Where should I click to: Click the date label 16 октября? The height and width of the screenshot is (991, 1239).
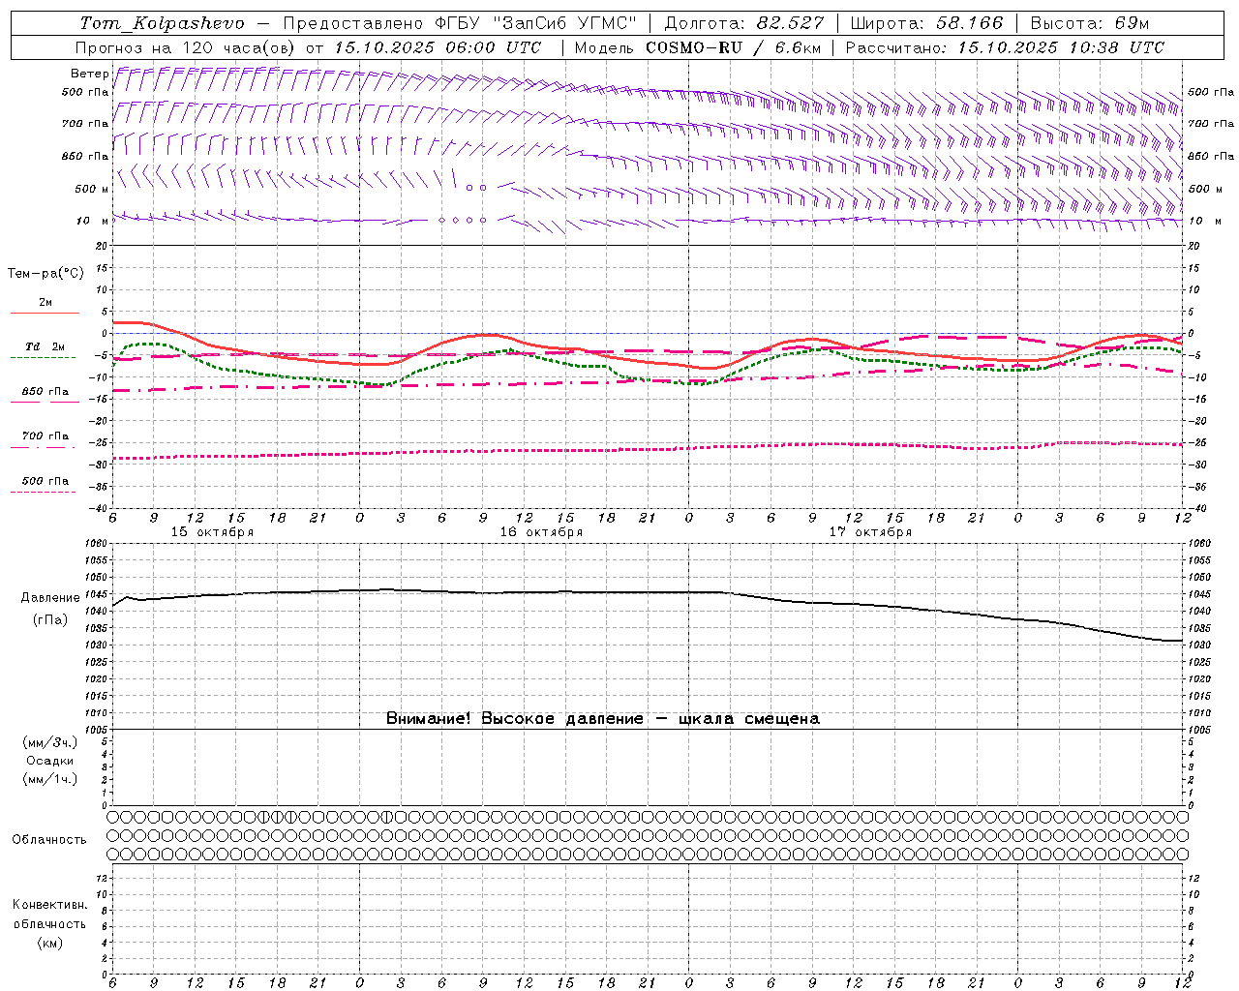point(542,532)
